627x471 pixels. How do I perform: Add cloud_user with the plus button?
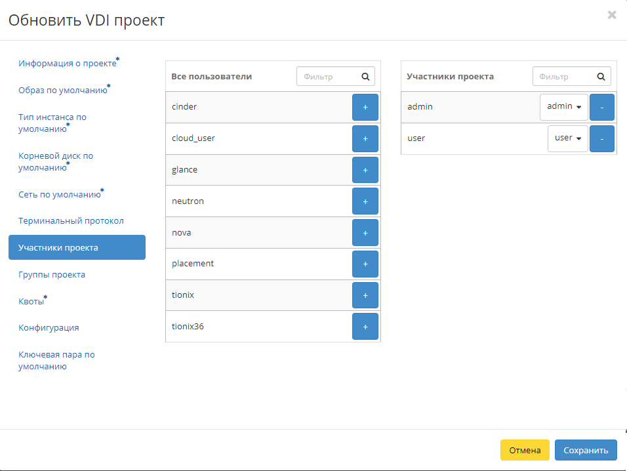365,138
